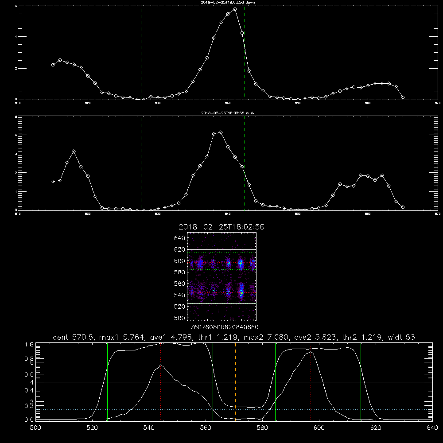Select the green vertical line near 525
The height and width of the screenshot is (443, 443).
(x=107, y=381)
